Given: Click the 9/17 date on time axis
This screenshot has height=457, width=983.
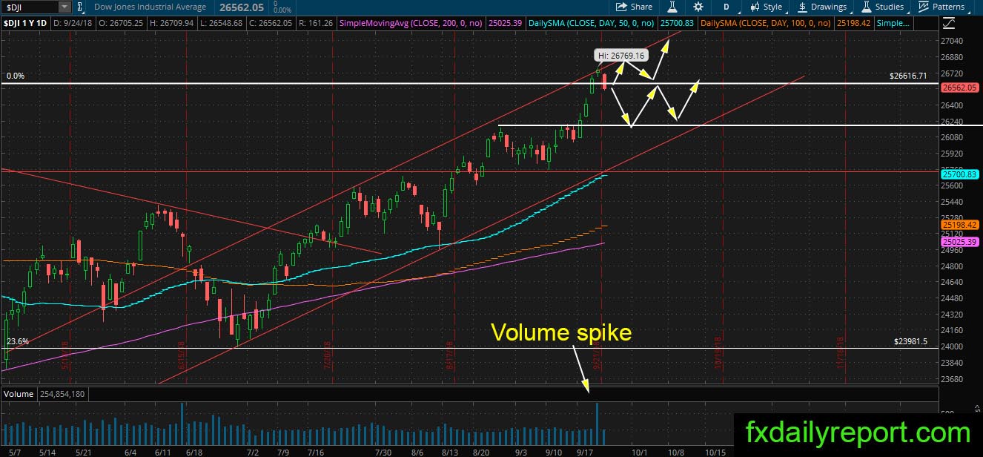Looking at the screenshot, I should point(585,451).
